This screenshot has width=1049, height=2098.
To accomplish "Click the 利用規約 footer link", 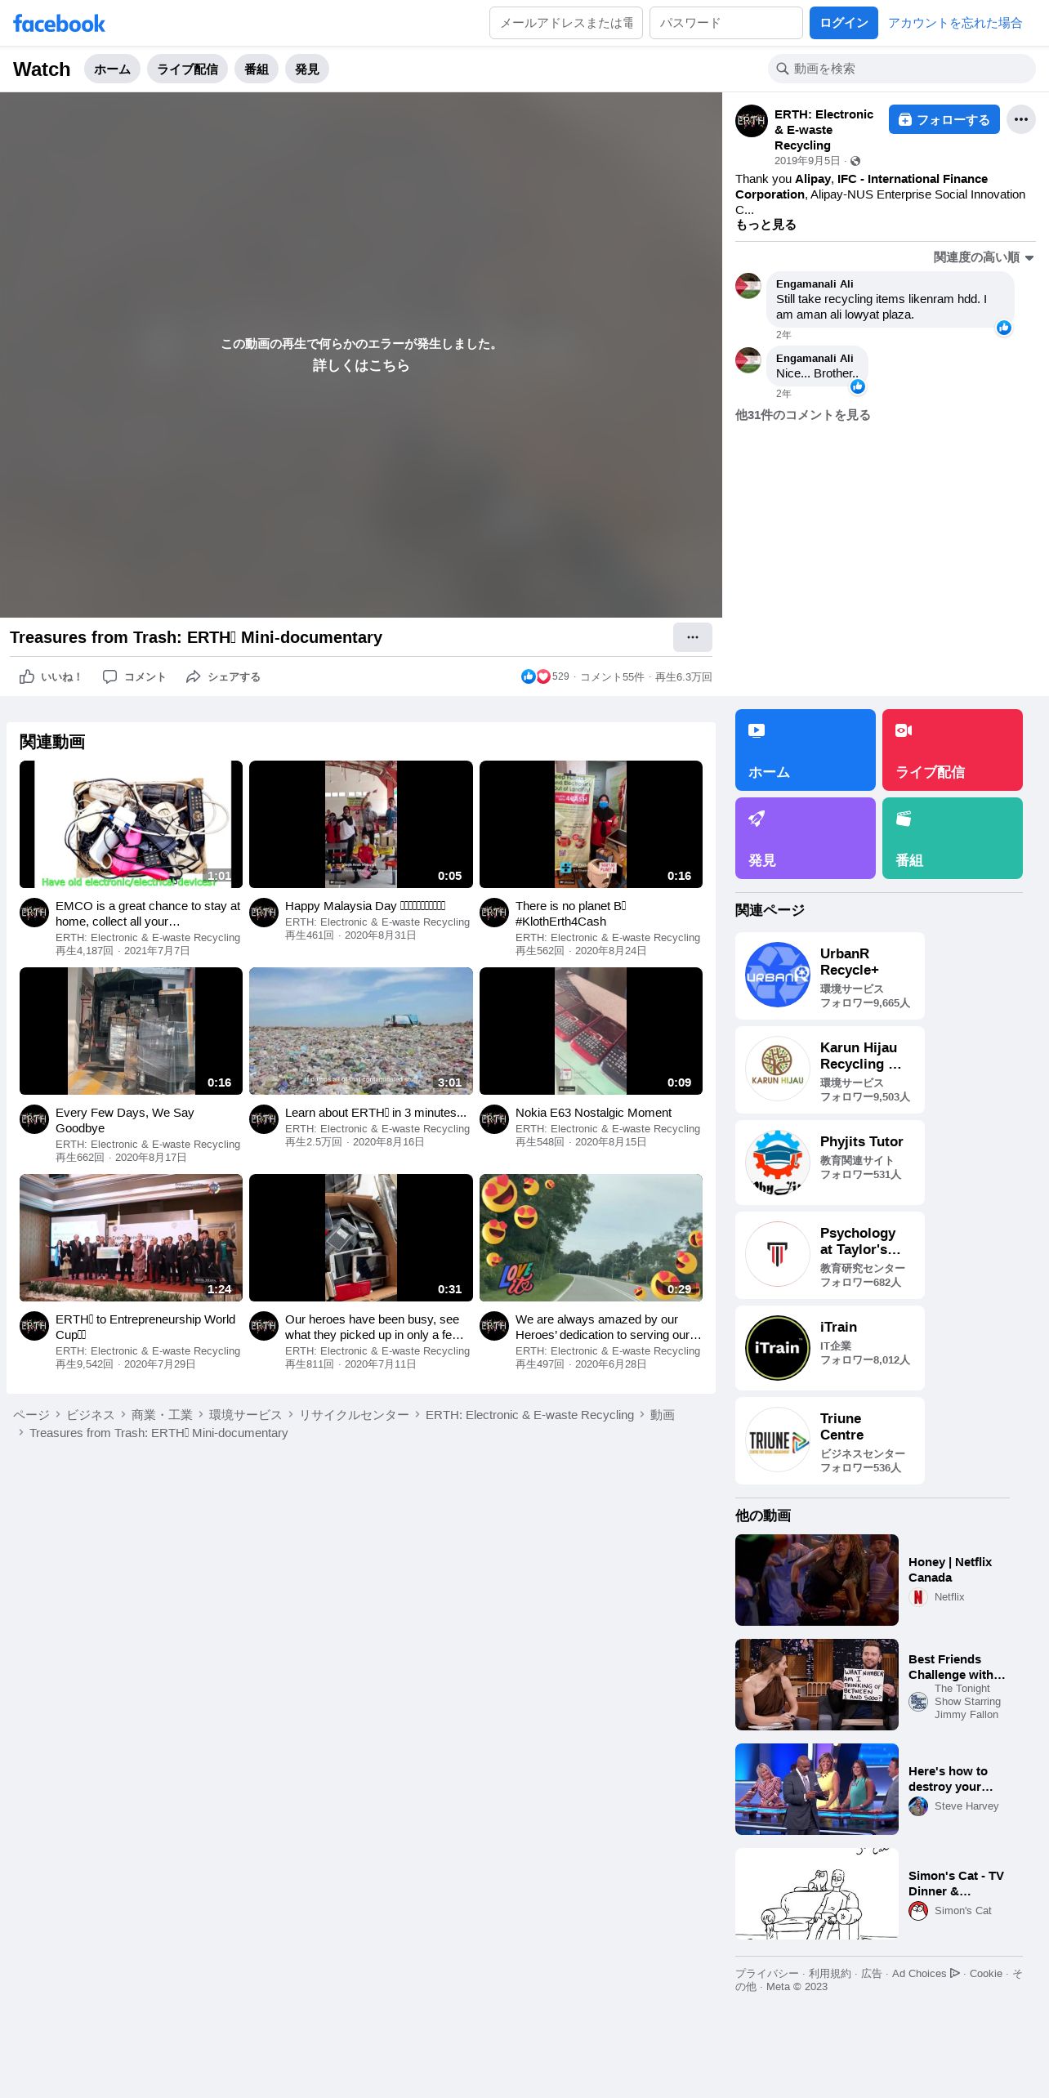I will [829, 1973].
